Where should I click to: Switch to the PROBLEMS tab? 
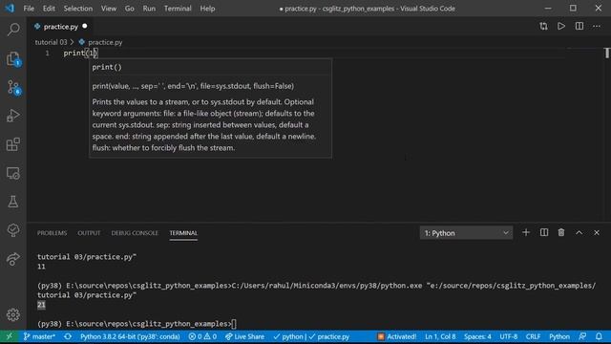click(52, 233)
